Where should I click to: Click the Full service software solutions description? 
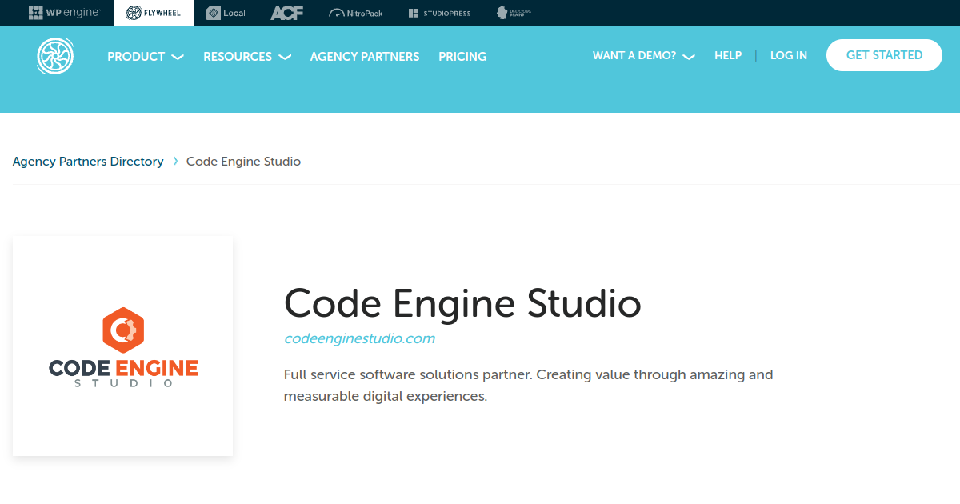pos(529,385)
